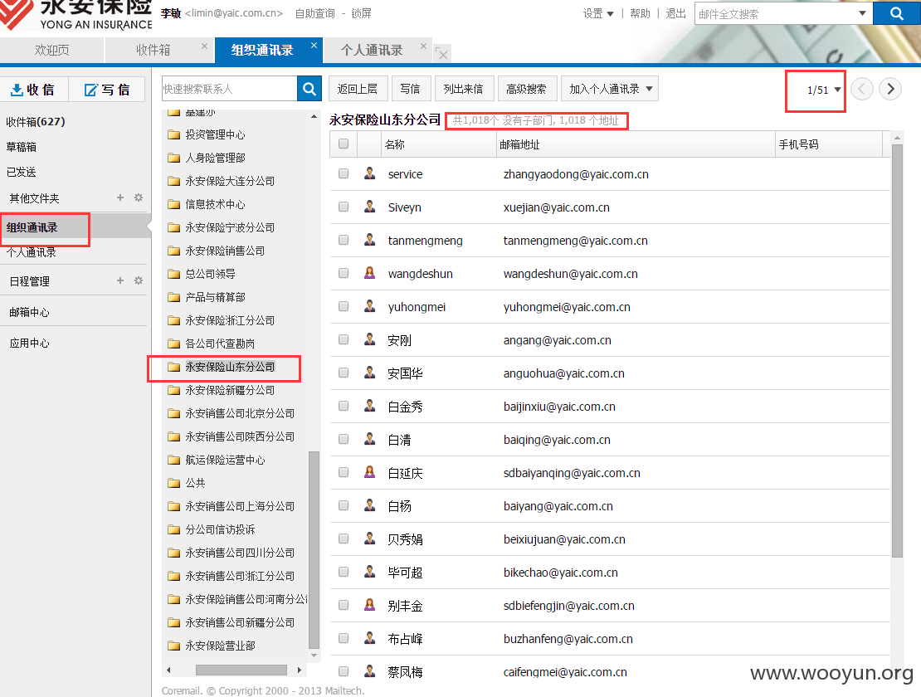Image resolution: width=921 pixels, height=697 pixels.
Task: Click person icon in service row
Action: (x=369, y=173)
